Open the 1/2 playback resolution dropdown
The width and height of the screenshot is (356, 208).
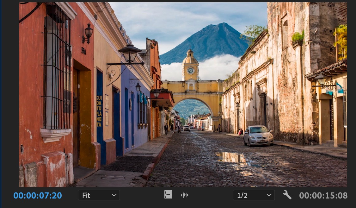(254, 195)
